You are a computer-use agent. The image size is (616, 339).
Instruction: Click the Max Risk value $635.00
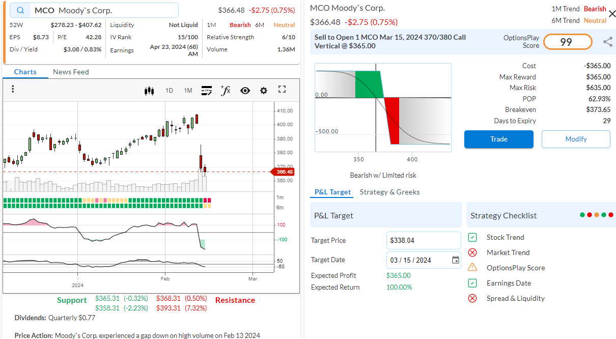tap(598, 88)
